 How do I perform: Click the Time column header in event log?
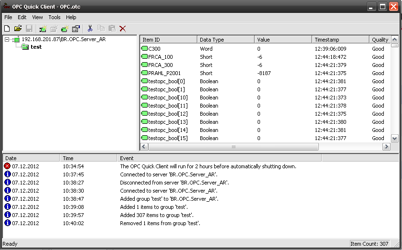pos(88,158)
